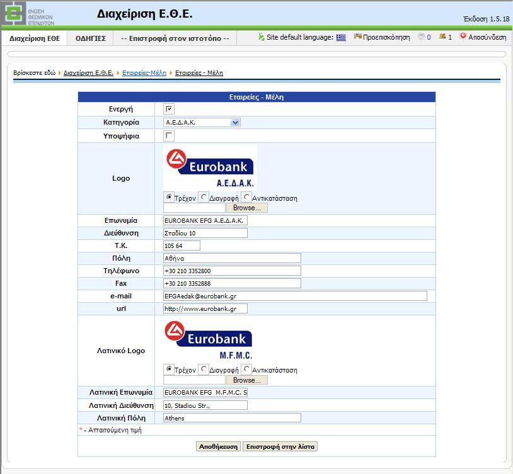The width and height of the screenshot is (513, 474).
Task: Click the url field
Action: (205, 308)
